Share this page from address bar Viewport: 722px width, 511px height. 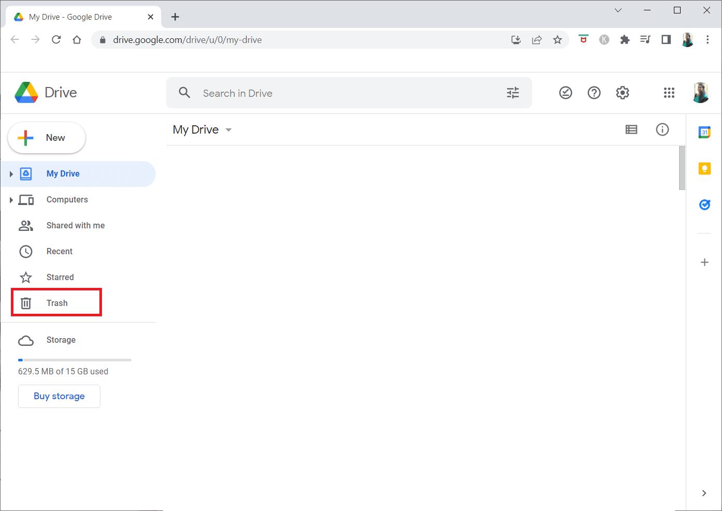tap(537, 40)
